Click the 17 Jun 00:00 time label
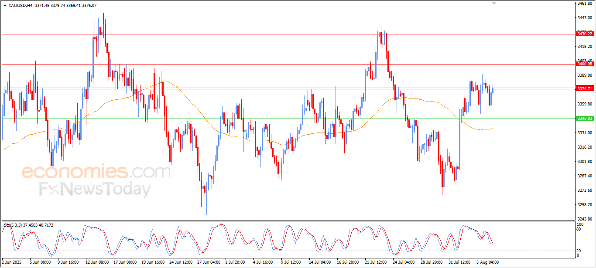596x268 pixels. pyautogui.click(x=125, y=262)
